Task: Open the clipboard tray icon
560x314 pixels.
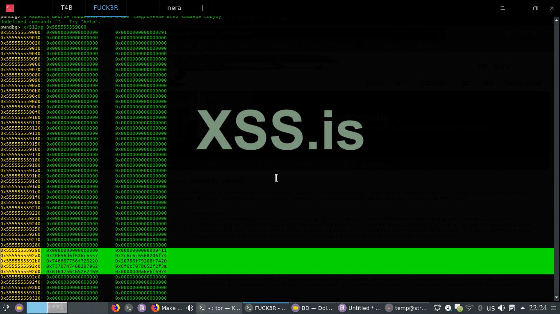Action: (x=512, y=308)
